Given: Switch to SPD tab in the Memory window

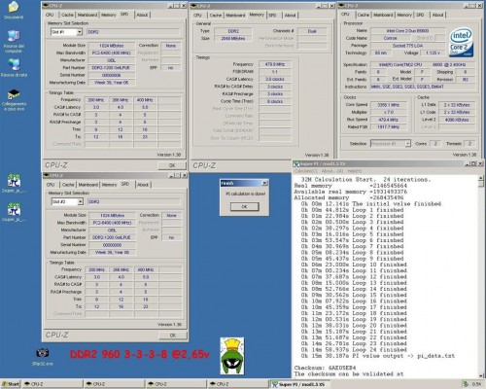Looking at the screenshot, I should pyautogui.click(x=273, y=15).
